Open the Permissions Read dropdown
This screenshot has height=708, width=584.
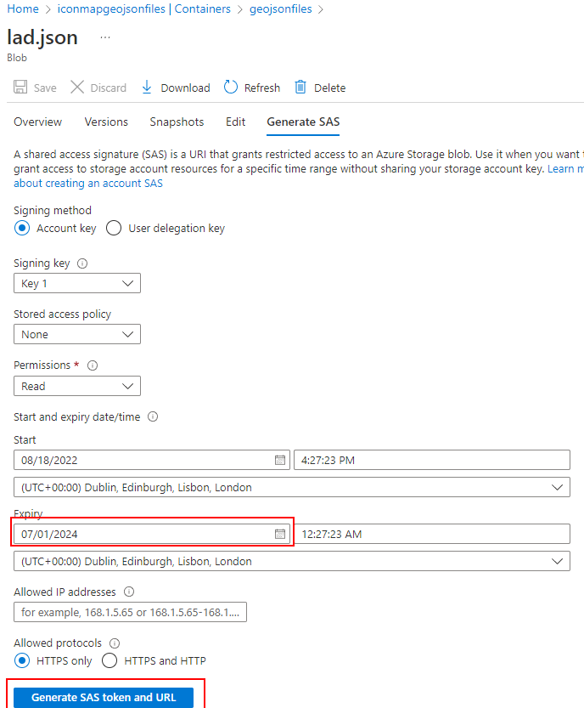point(77,386)
